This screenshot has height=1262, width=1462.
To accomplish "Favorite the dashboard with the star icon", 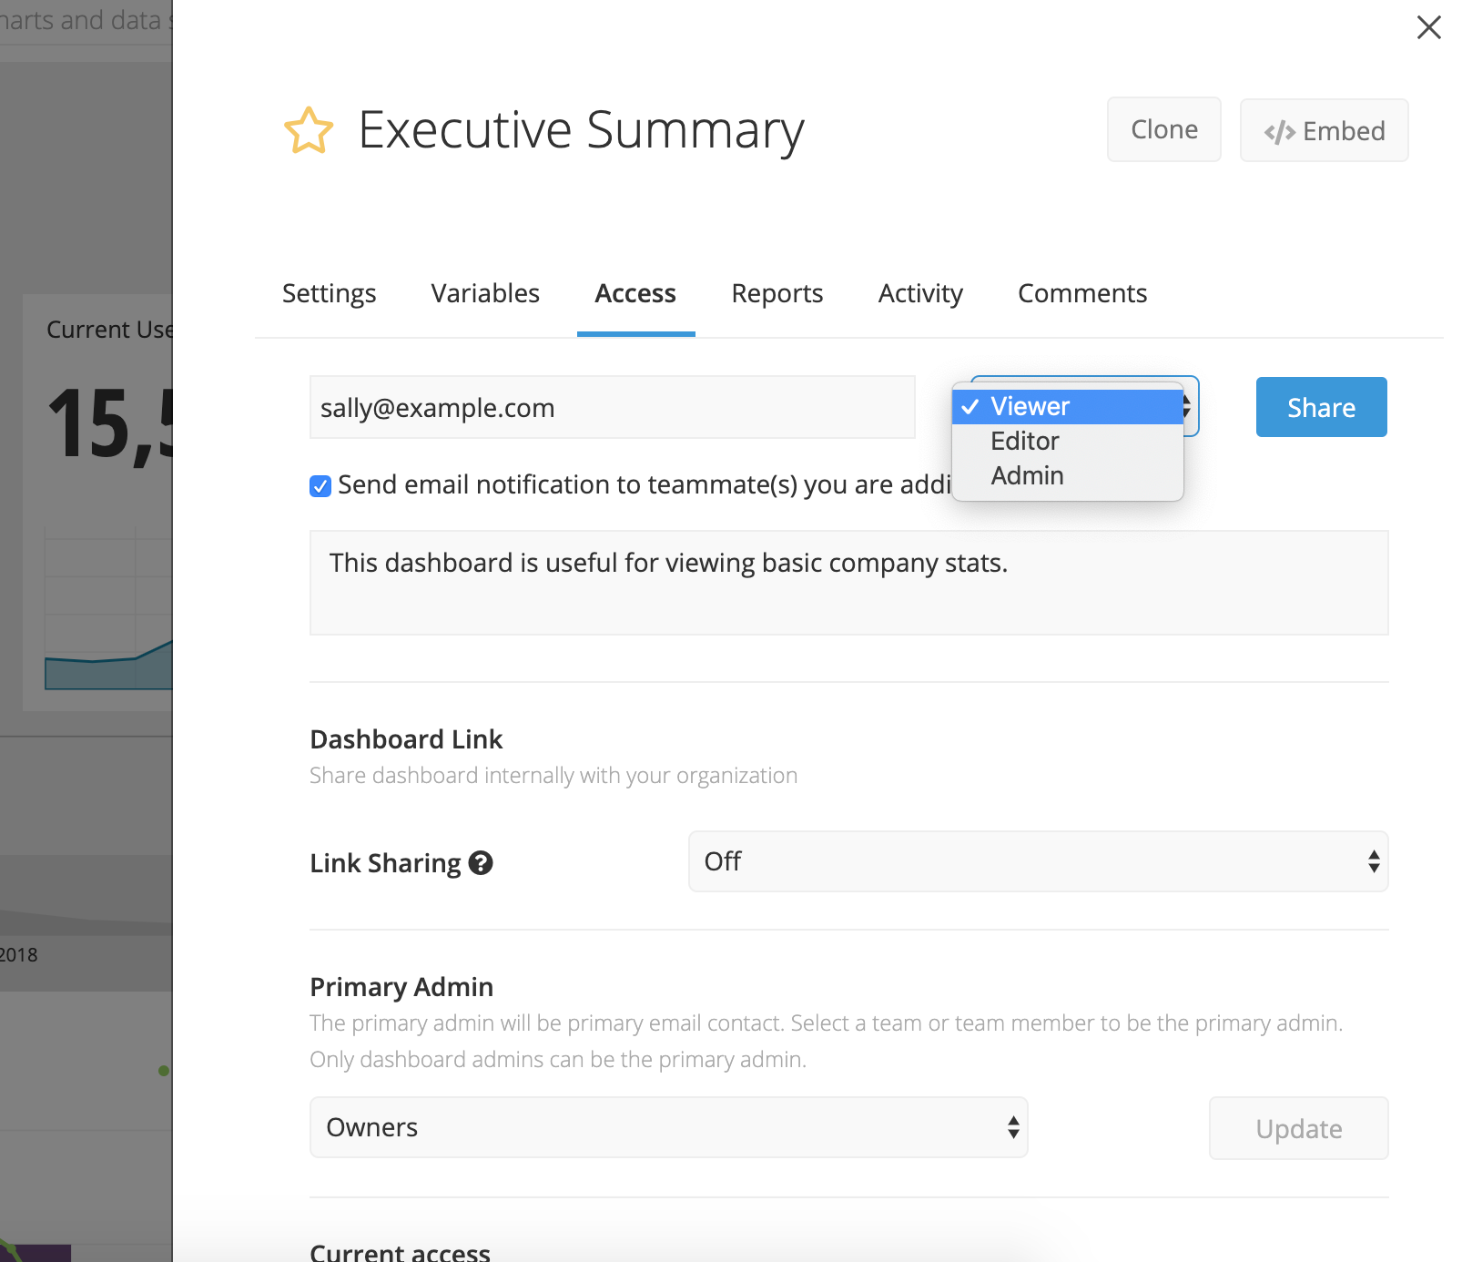I will (x=309, y=130).
